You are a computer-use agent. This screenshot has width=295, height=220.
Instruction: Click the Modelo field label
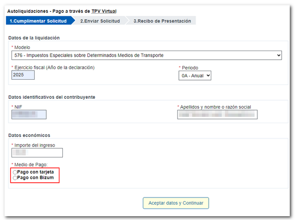click(21, 48)
